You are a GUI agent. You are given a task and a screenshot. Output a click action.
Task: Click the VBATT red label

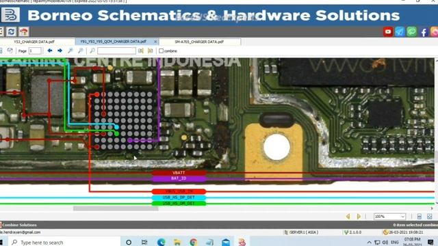(179, 173)
